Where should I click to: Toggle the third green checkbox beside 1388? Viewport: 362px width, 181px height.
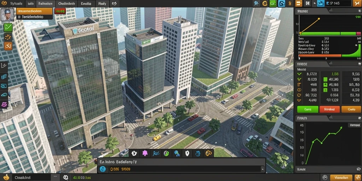tap(325, 90)
